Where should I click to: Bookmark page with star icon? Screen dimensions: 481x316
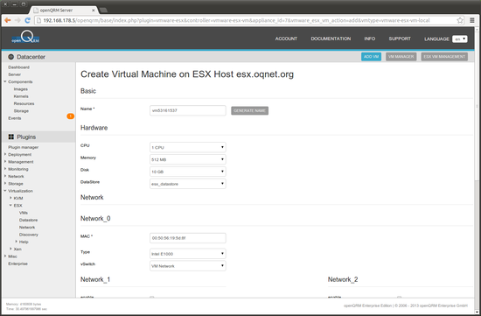tap(460, 20)
